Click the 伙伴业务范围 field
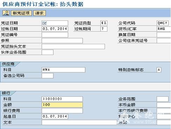The image size is (171, 129). (47, 52)
